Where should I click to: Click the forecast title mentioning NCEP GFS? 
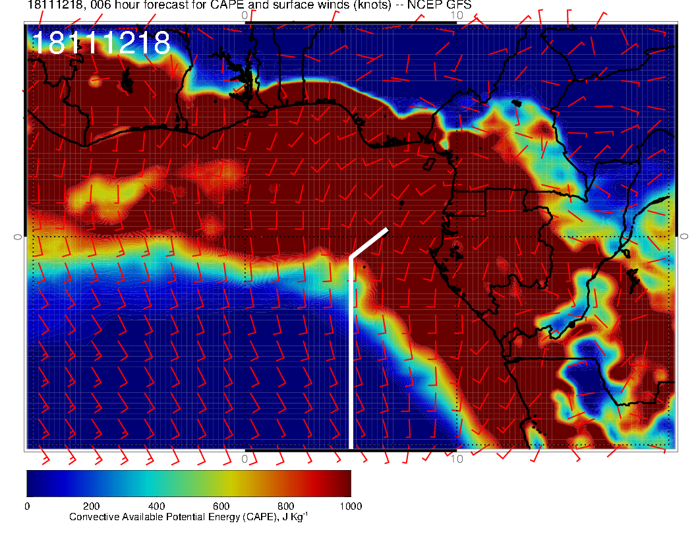pyautogui.click(x=249, y=5)
